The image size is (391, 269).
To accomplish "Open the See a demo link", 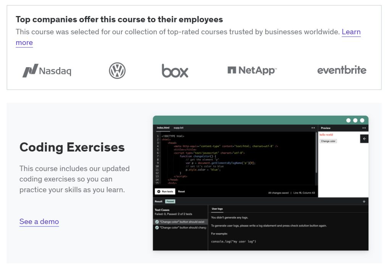I will [x=39, y=222].
